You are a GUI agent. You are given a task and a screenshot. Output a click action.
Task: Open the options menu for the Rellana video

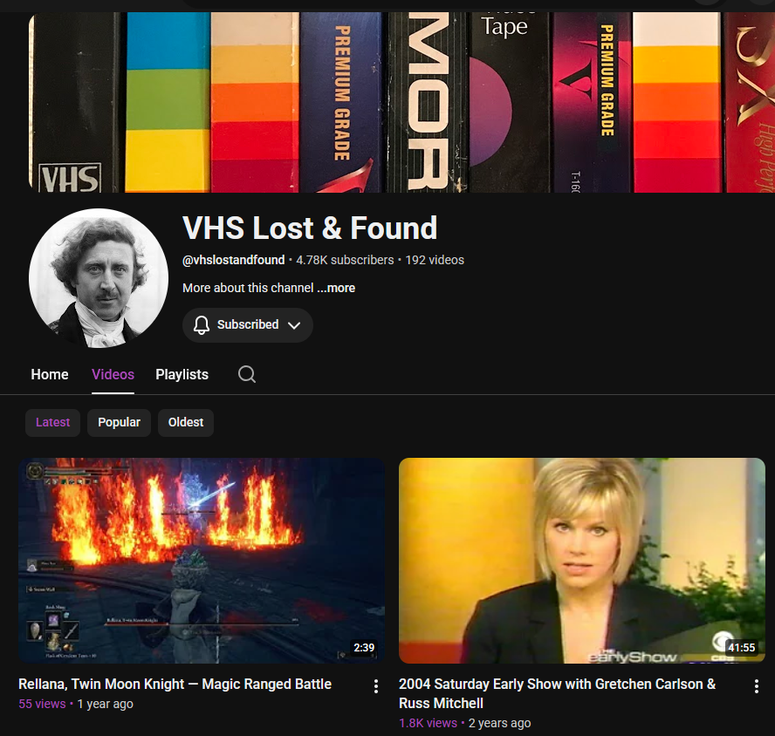376,685
